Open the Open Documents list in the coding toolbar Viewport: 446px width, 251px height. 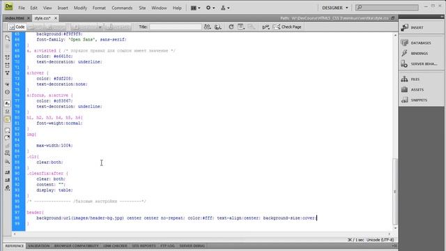[x=8, y=38]
